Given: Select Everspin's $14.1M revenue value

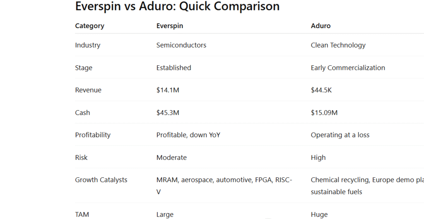Looking at the screenshot, I should 168,90.
